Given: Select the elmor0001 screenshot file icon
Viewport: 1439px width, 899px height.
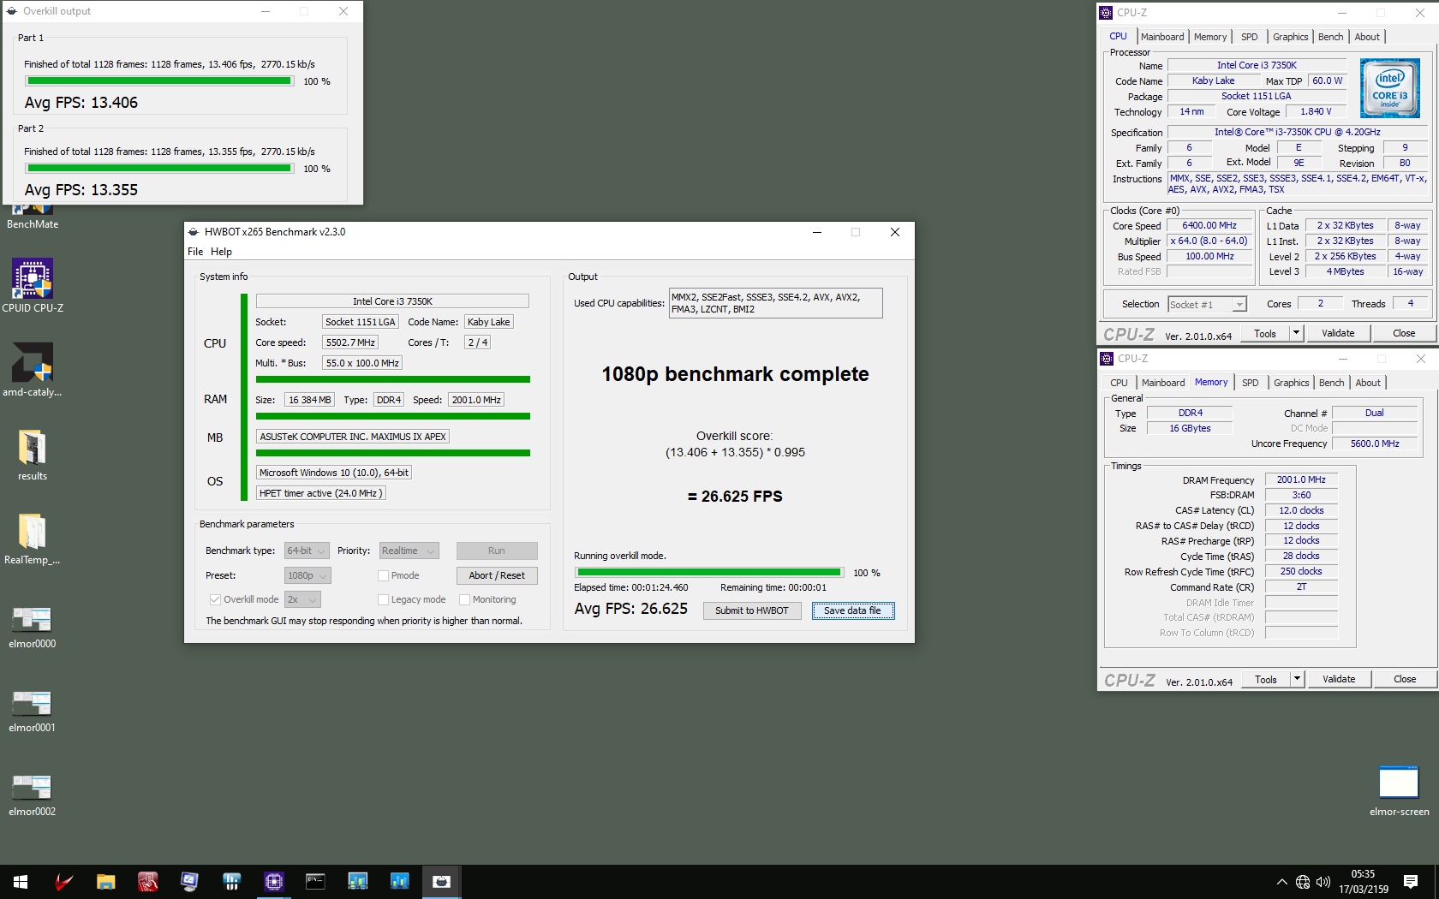Looking at the screenshot, I should pyautogui.click(x=33, y=711).
